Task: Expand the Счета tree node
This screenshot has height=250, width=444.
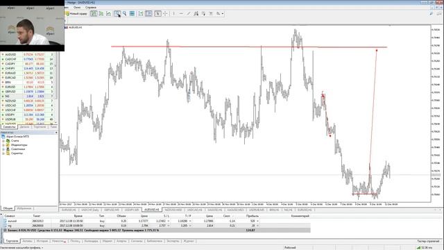Action: tap(3, 140)
